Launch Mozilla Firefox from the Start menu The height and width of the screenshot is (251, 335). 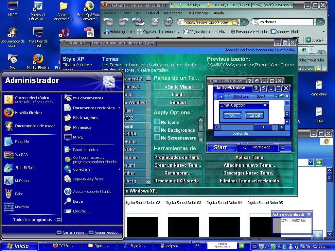23,113
